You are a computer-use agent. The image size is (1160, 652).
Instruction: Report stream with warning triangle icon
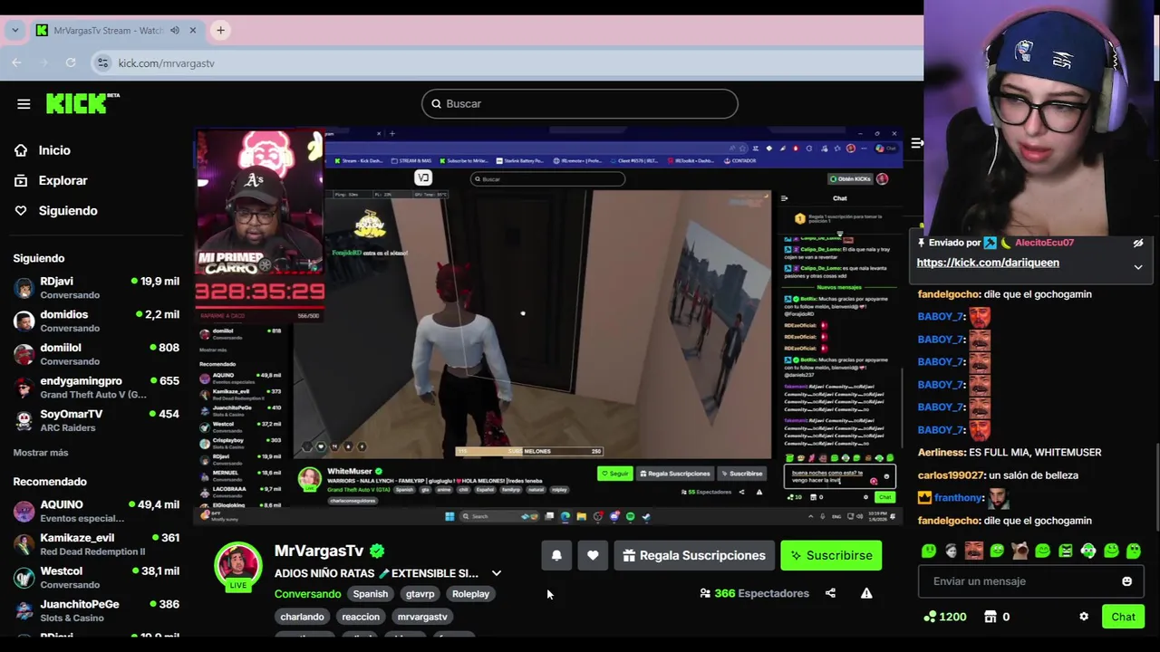pyautogui.click(x=866, y=593)
